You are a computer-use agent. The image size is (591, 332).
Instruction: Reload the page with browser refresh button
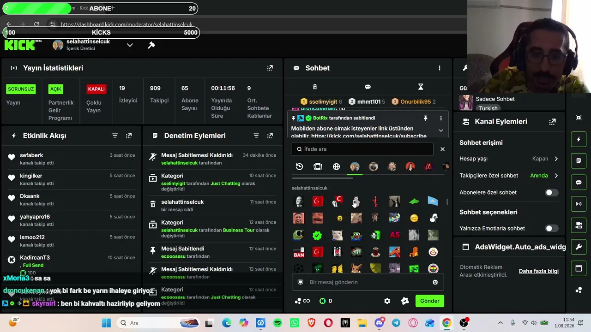coord(36,24)
